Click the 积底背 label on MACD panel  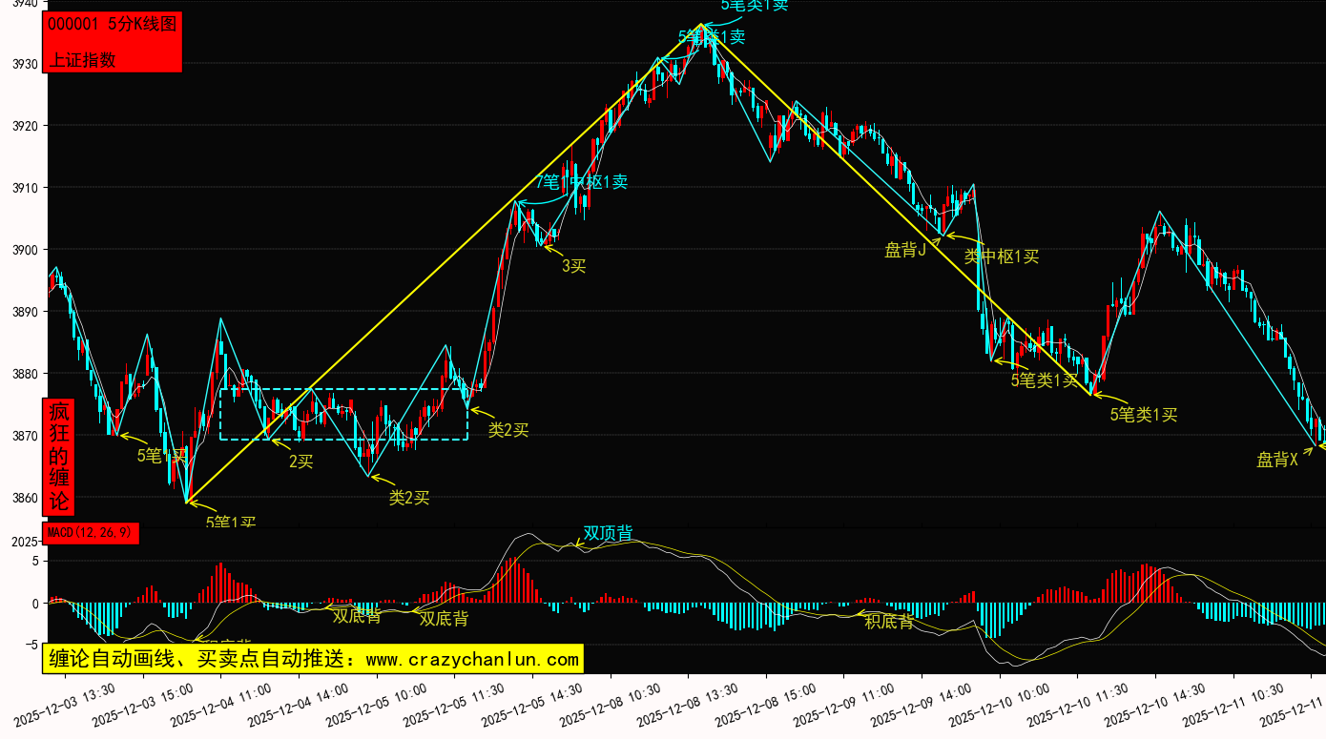pos(888,622)
